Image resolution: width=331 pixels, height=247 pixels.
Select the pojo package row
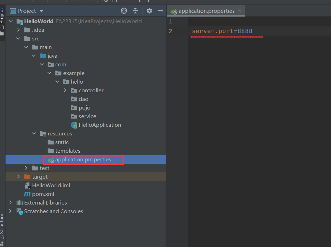pyautogui.click(x=86, y=108)
